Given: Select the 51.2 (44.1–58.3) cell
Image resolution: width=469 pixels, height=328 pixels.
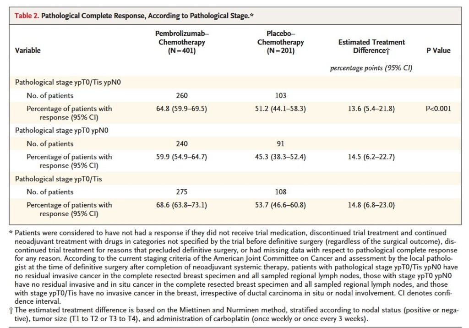Looking at the screenshot, I should pyautogui.click(x=281, y=109).
